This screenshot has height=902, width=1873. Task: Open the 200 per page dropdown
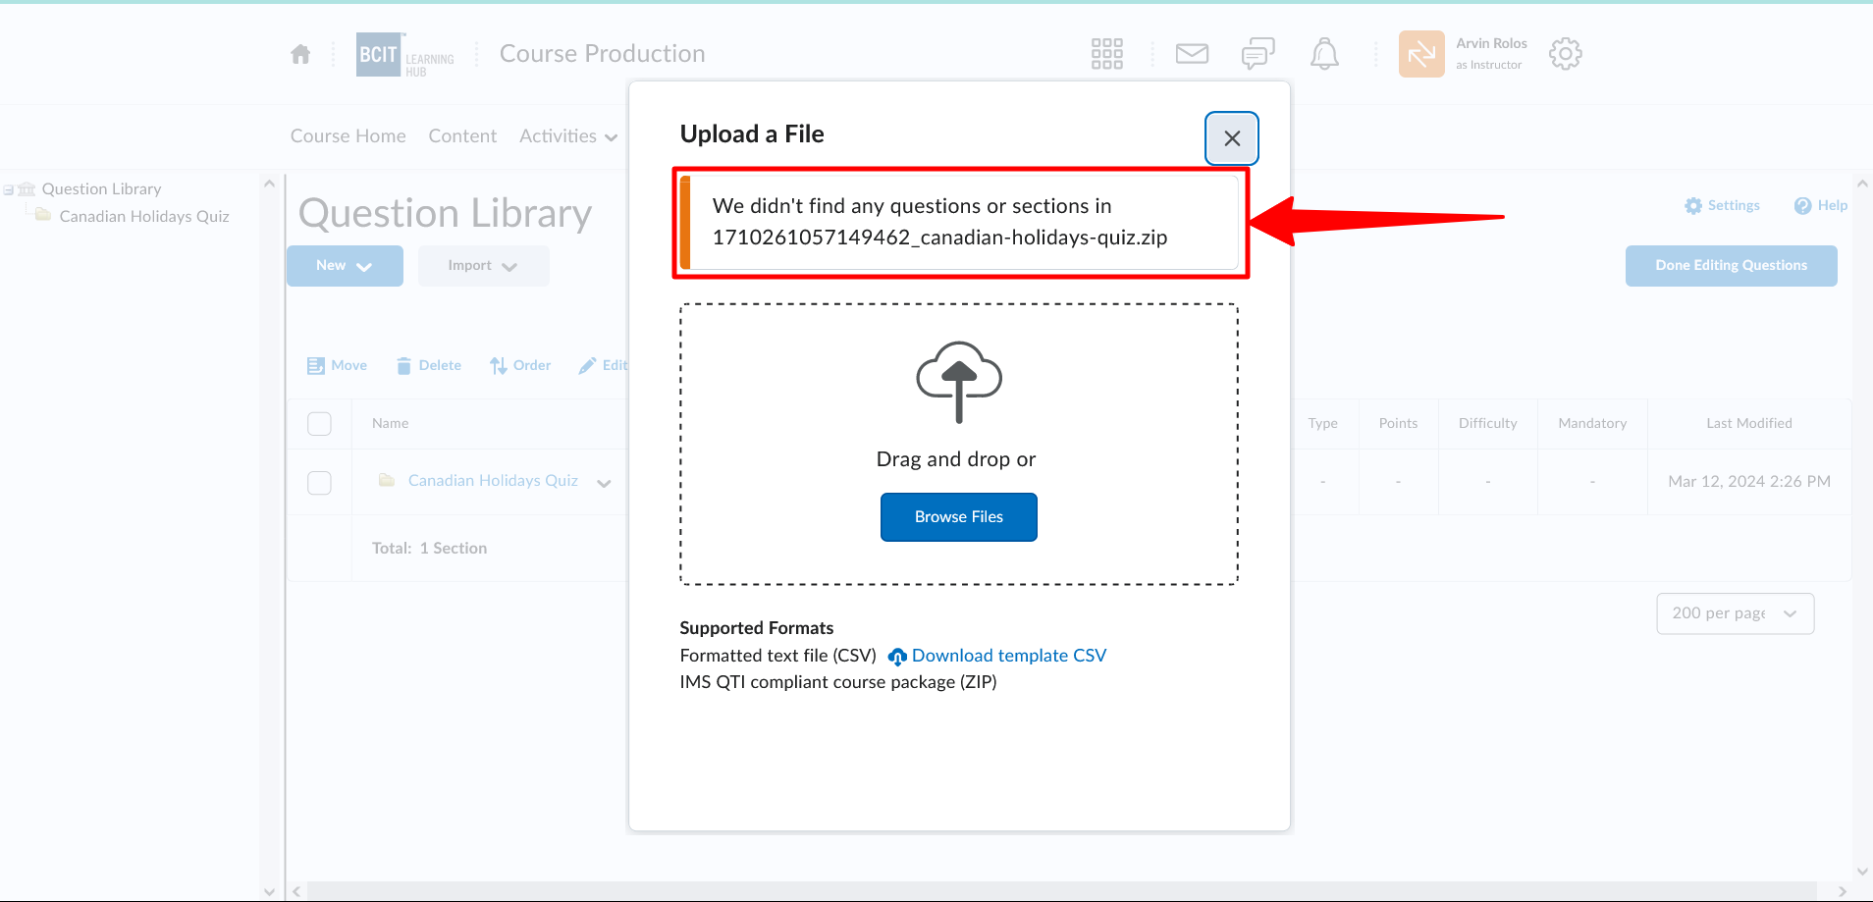point(1735,613)
